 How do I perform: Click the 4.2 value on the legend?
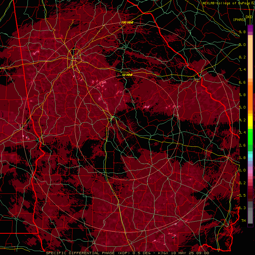[242, 120]
